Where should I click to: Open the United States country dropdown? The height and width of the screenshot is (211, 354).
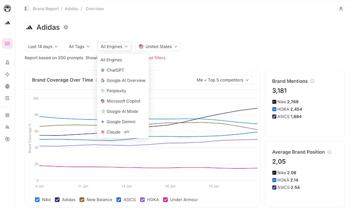point(158,47)
